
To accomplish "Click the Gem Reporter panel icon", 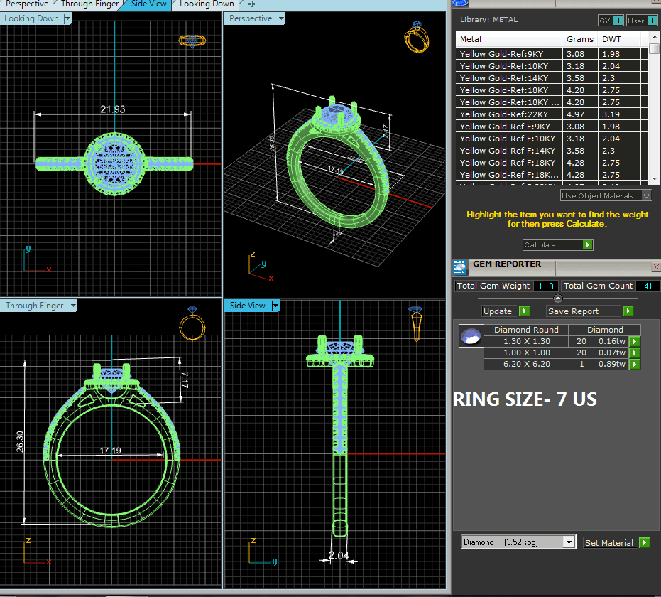I will [459, 268].
